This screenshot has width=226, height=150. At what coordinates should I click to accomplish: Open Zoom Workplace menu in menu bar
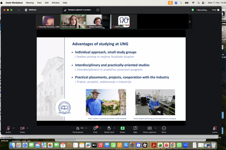point(14,3)
